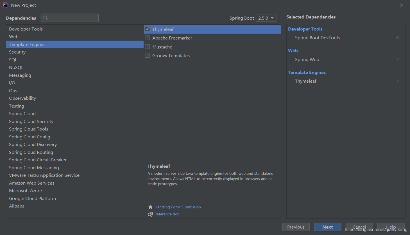Select Spring Cloud Routing category

(75, 152)
